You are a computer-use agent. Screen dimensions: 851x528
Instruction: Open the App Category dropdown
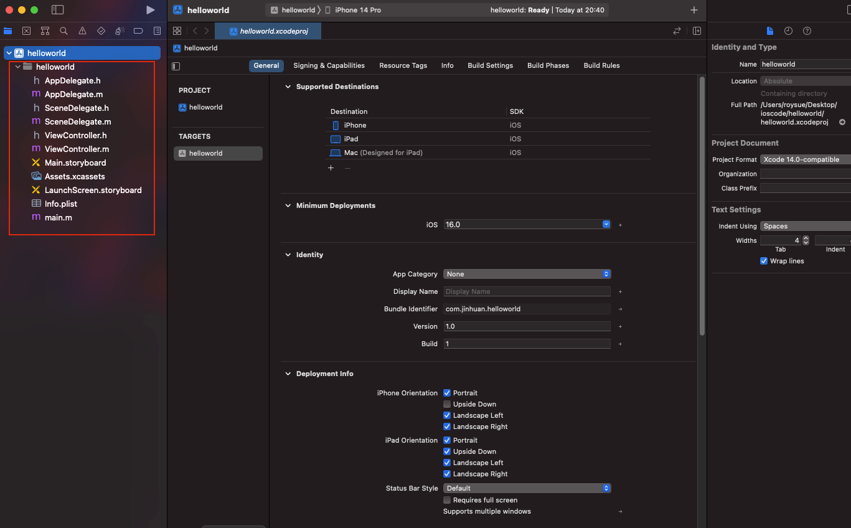(527, 274)
